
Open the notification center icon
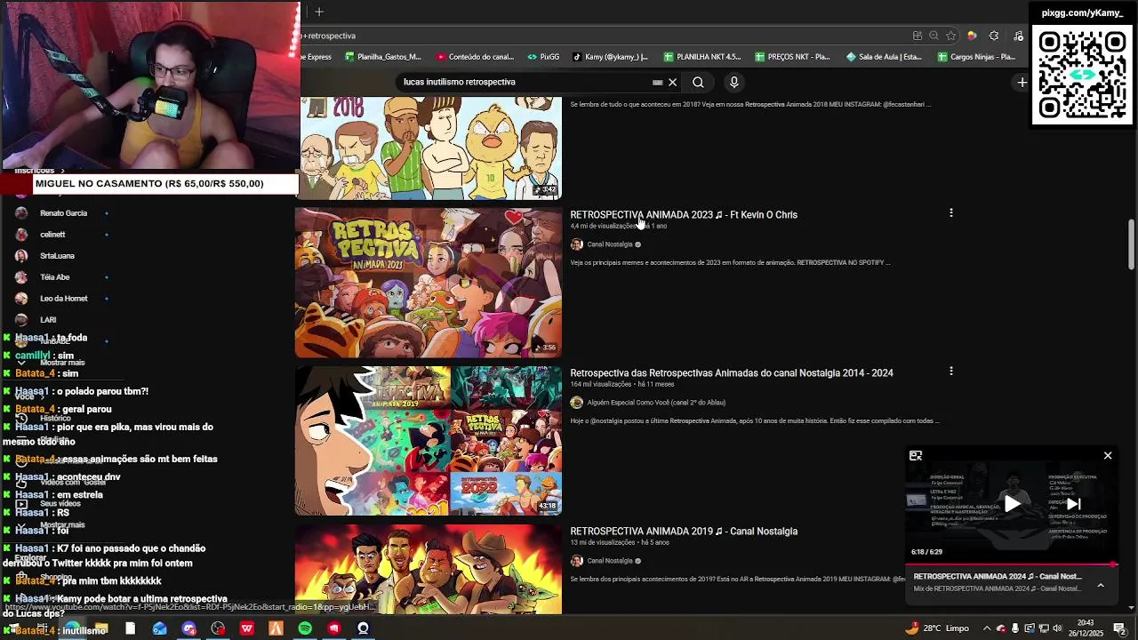[1118, 628]
